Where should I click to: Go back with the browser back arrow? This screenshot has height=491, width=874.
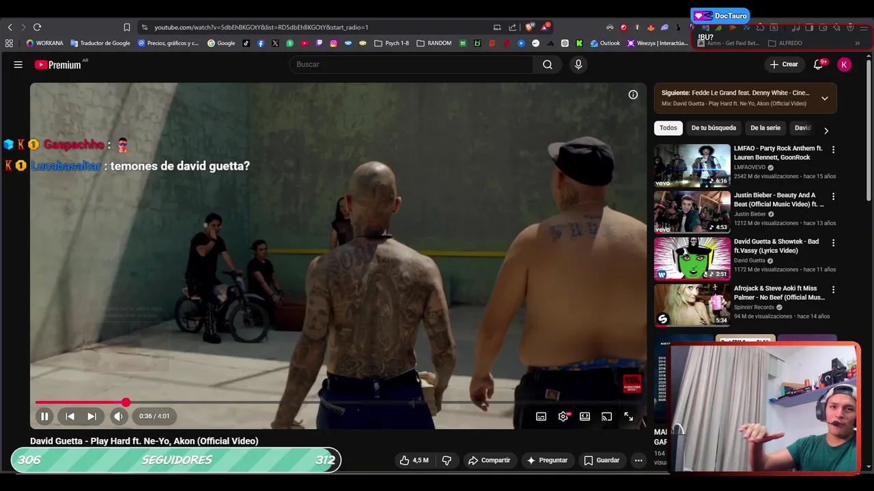(x=10, y=27)
